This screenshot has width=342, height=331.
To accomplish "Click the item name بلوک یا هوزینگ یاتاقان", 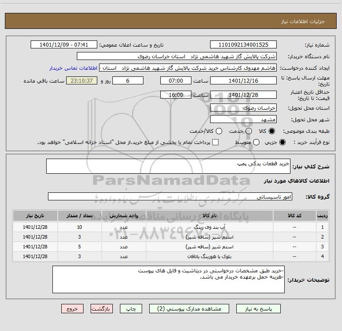I will (x=209, y=257).
